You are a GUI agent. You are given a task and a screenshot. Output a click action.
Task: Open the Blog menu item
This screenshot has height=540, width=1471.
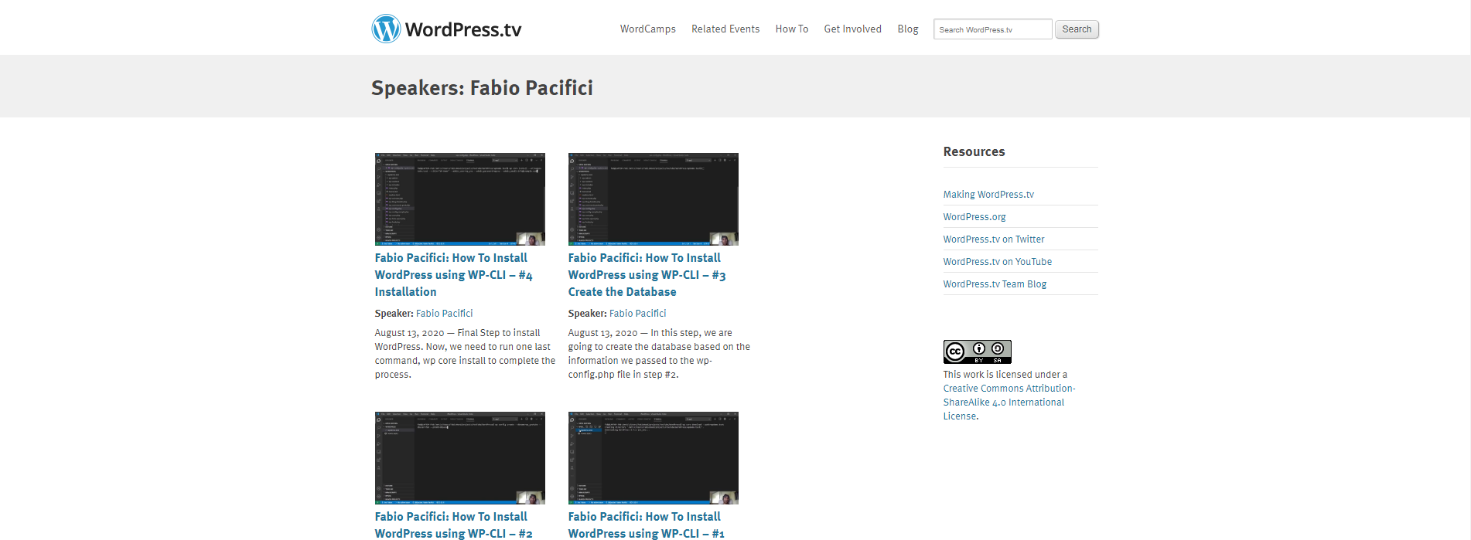click(x=908, y=29)
